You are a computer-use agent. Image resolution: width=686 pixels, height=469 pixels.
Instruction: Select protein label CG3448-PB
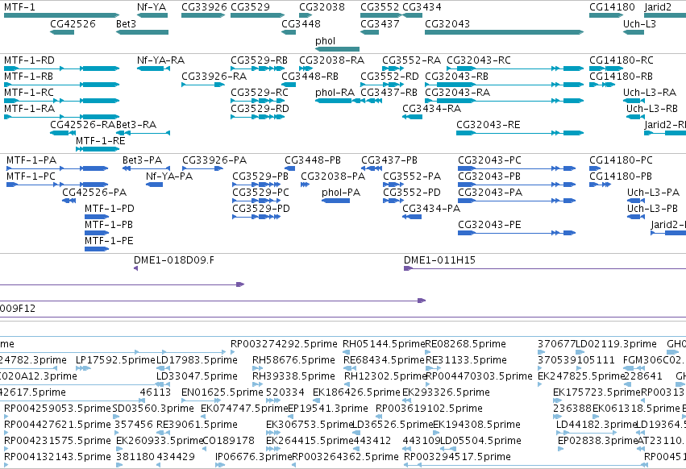point(313,160)
